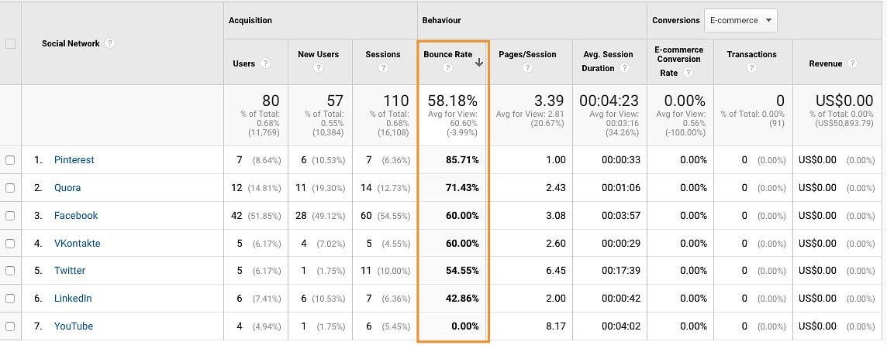
Task: Click Twitter session duration 00:17:39
Action: pos(621,271)
